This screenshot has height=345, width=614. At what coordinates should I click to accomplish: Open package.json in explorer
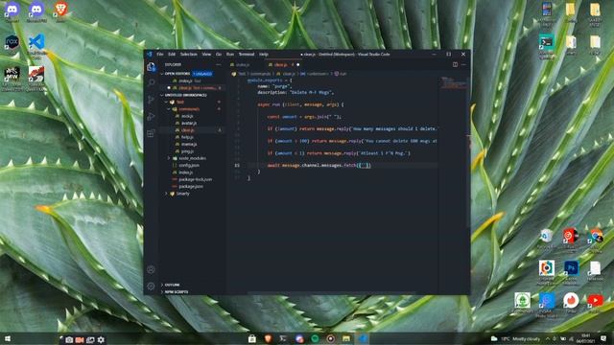pos(191,187)
